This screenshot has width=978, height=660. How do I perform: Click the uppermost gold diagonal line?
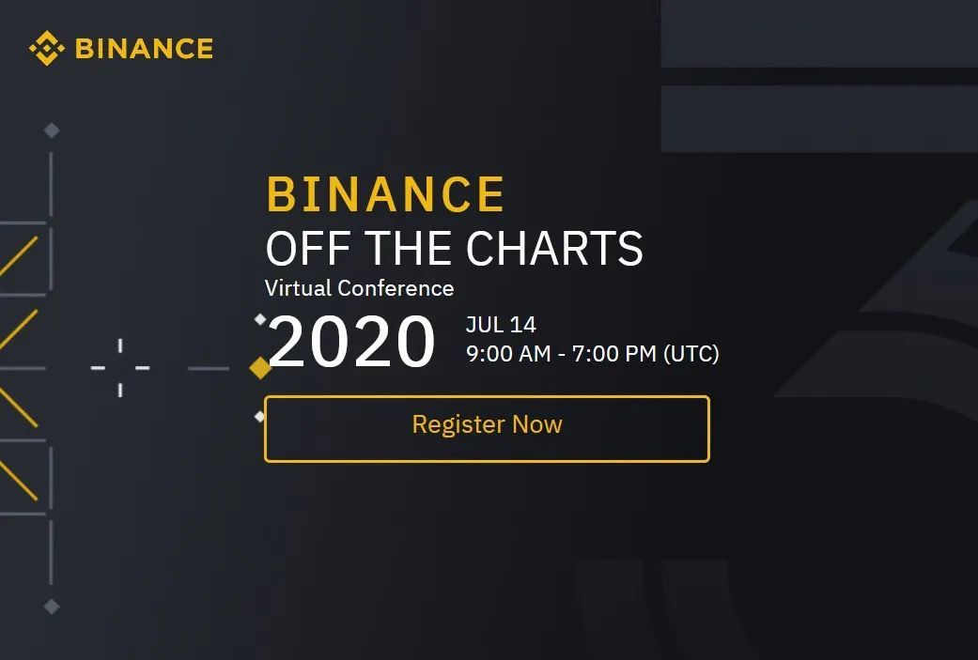click(19, 256)
